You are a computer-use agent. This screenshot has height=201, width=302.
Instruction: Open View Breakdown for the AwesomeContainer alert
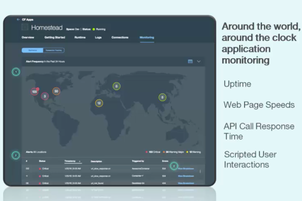pos(186,169)
